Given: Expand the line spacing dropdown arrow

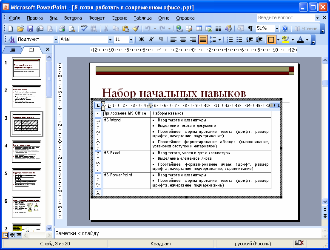Looking at the screenshot, I should (219, 40).
